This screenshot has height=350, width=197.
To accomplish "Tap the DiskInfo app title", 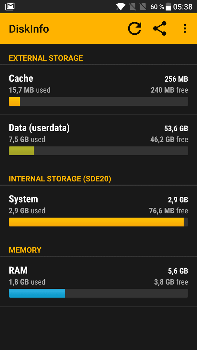I will click(x=29, y=29).
